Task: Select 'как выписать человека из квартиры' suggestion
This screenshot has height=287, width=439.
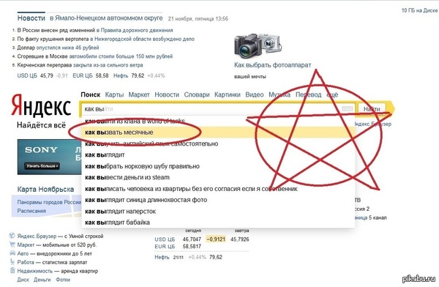Action: coord(218,189)
